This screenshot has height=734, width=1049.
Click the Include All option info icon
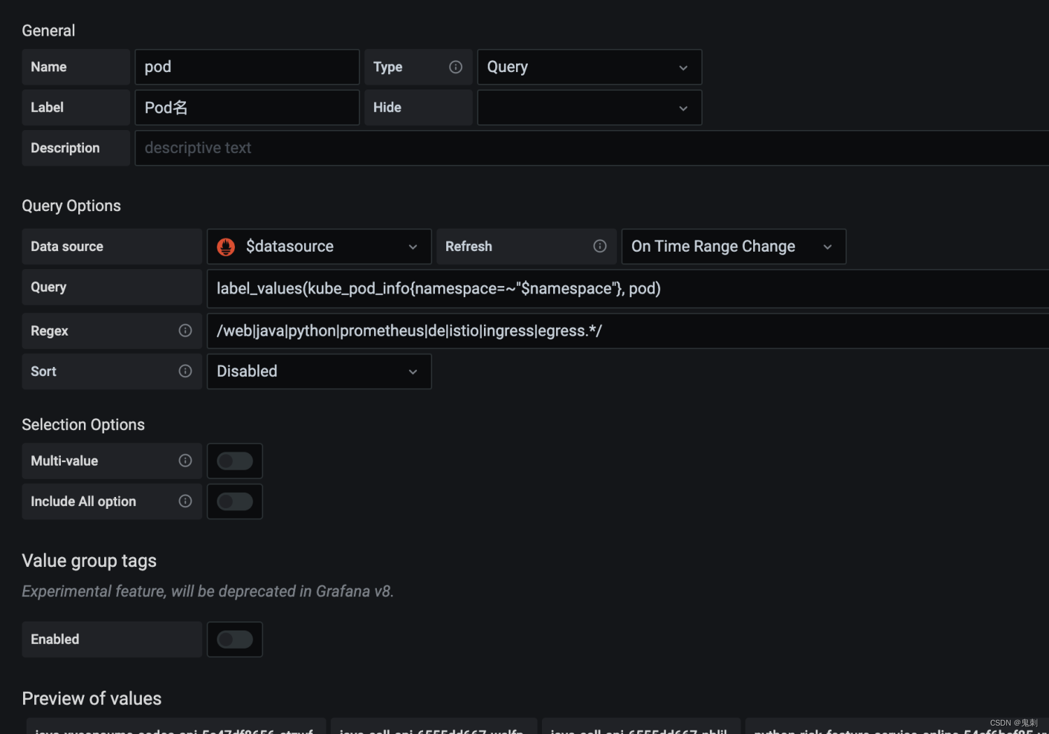point(185,501)
